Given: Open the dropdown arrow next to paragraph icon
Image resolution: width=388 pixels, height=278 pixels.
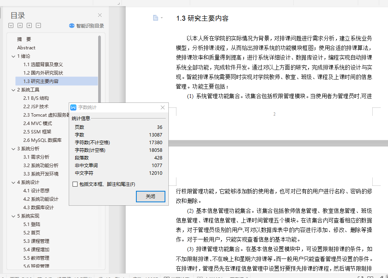Looking at the screenshot, I should (x=162, y=18).
